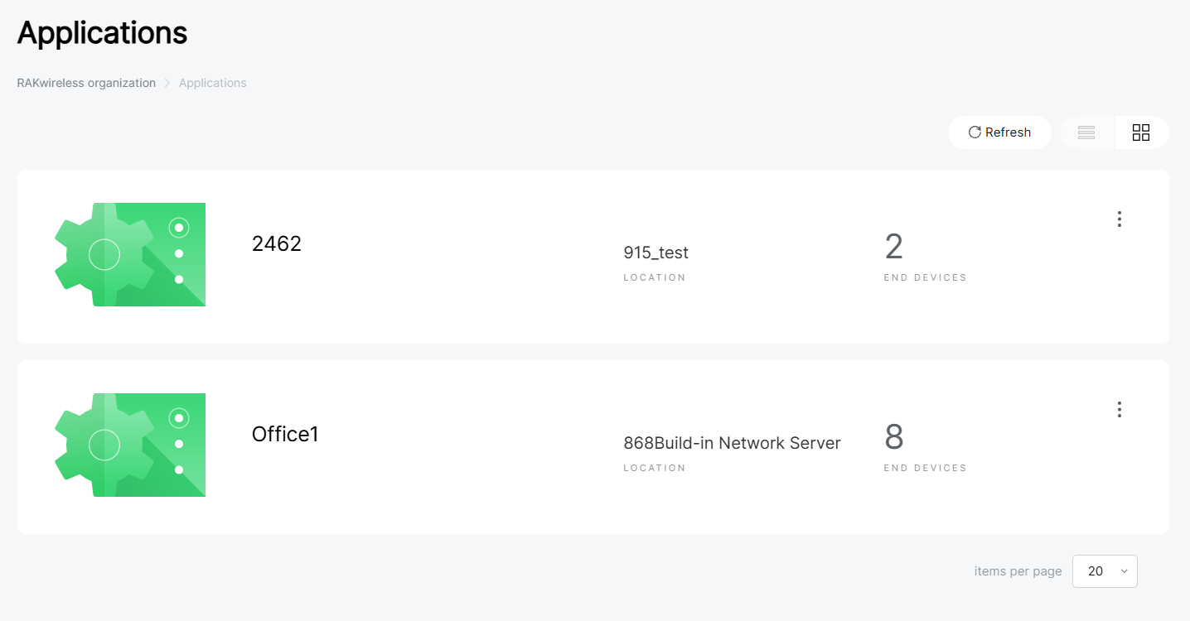Click the end devices count 8
The width and height of the screenshot is (1190, 621).
pyautogui.click(x=893, y=437)
